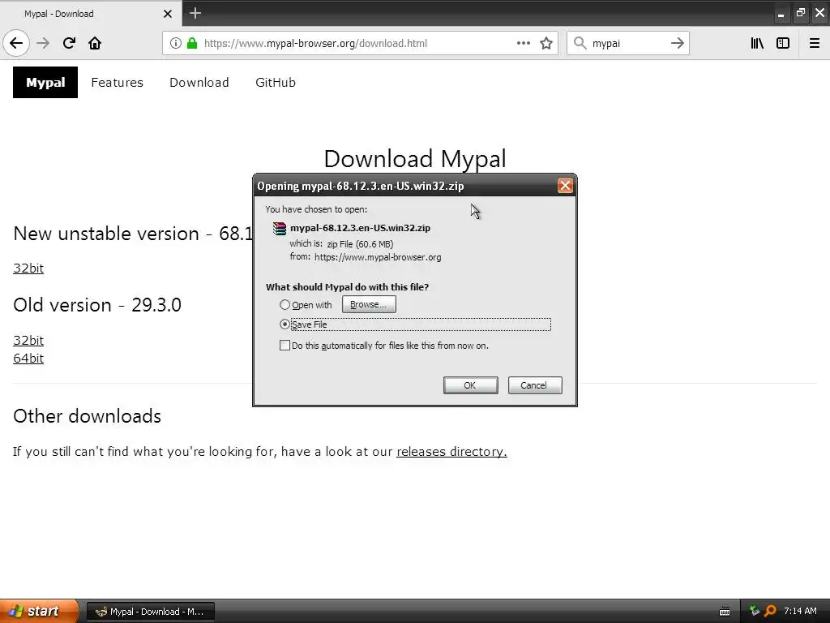
Task: Click the Other downloads heading
Action: click(88, 416)
